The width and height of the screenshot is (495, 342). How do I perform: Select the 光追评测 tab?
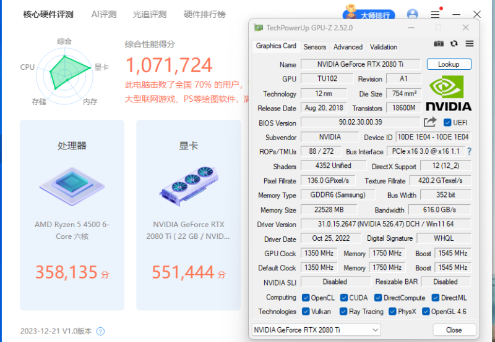pyautogui.click(x=149, y=14)
